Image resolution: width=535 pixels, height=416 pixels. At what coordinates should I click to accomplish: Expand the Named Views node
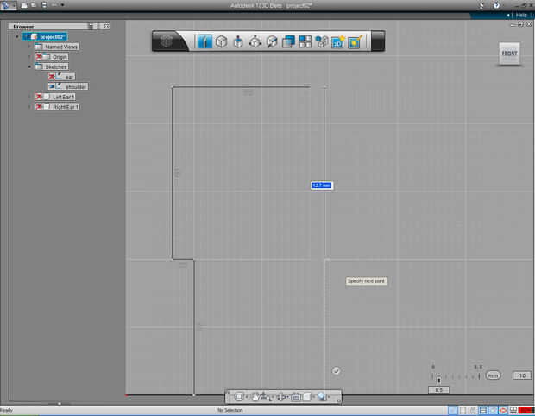point(29,47)
